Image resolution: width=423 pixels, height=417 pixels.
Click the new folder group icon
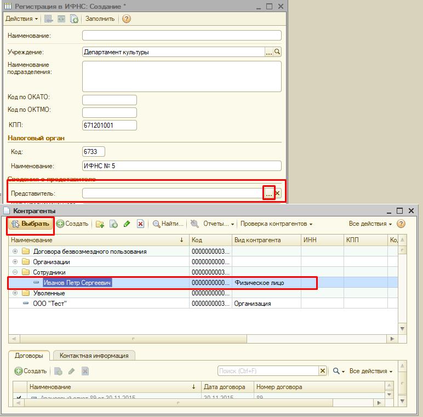100,224
